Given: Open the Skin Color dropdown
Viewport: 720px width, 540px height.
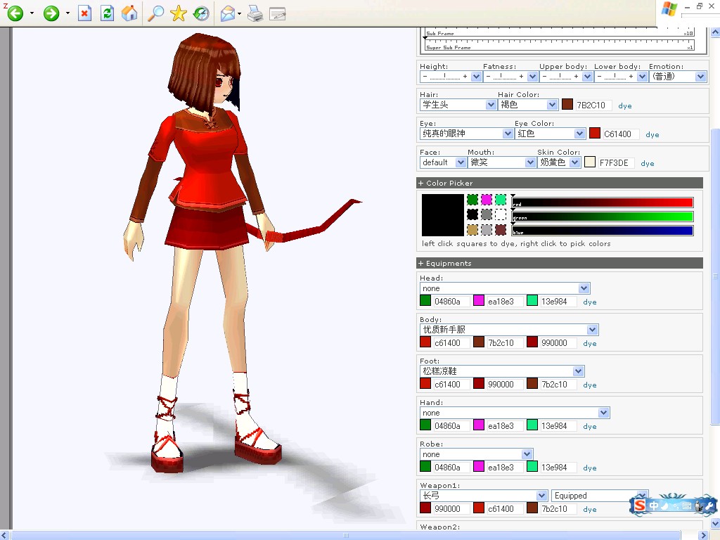Looking at the screenshot, I should (559, 162).
